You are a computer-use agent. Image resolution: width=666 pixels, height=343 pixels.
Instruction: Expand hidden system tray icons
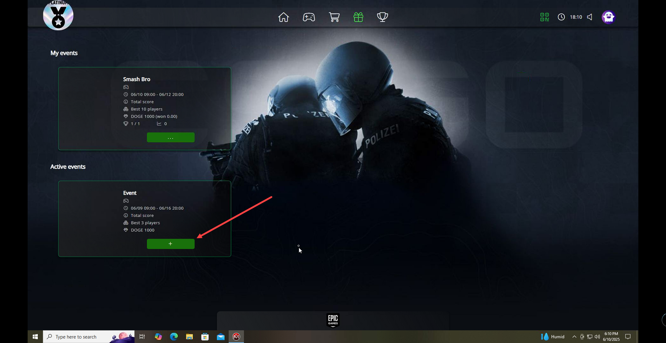coord(574,337)
